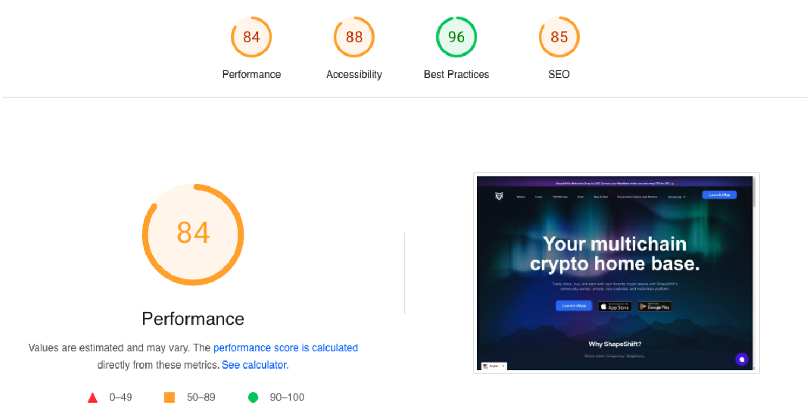Jump to the Performance category via the top 84 gauge
Viewport: 811px width, 415px height.
point(251,37)
